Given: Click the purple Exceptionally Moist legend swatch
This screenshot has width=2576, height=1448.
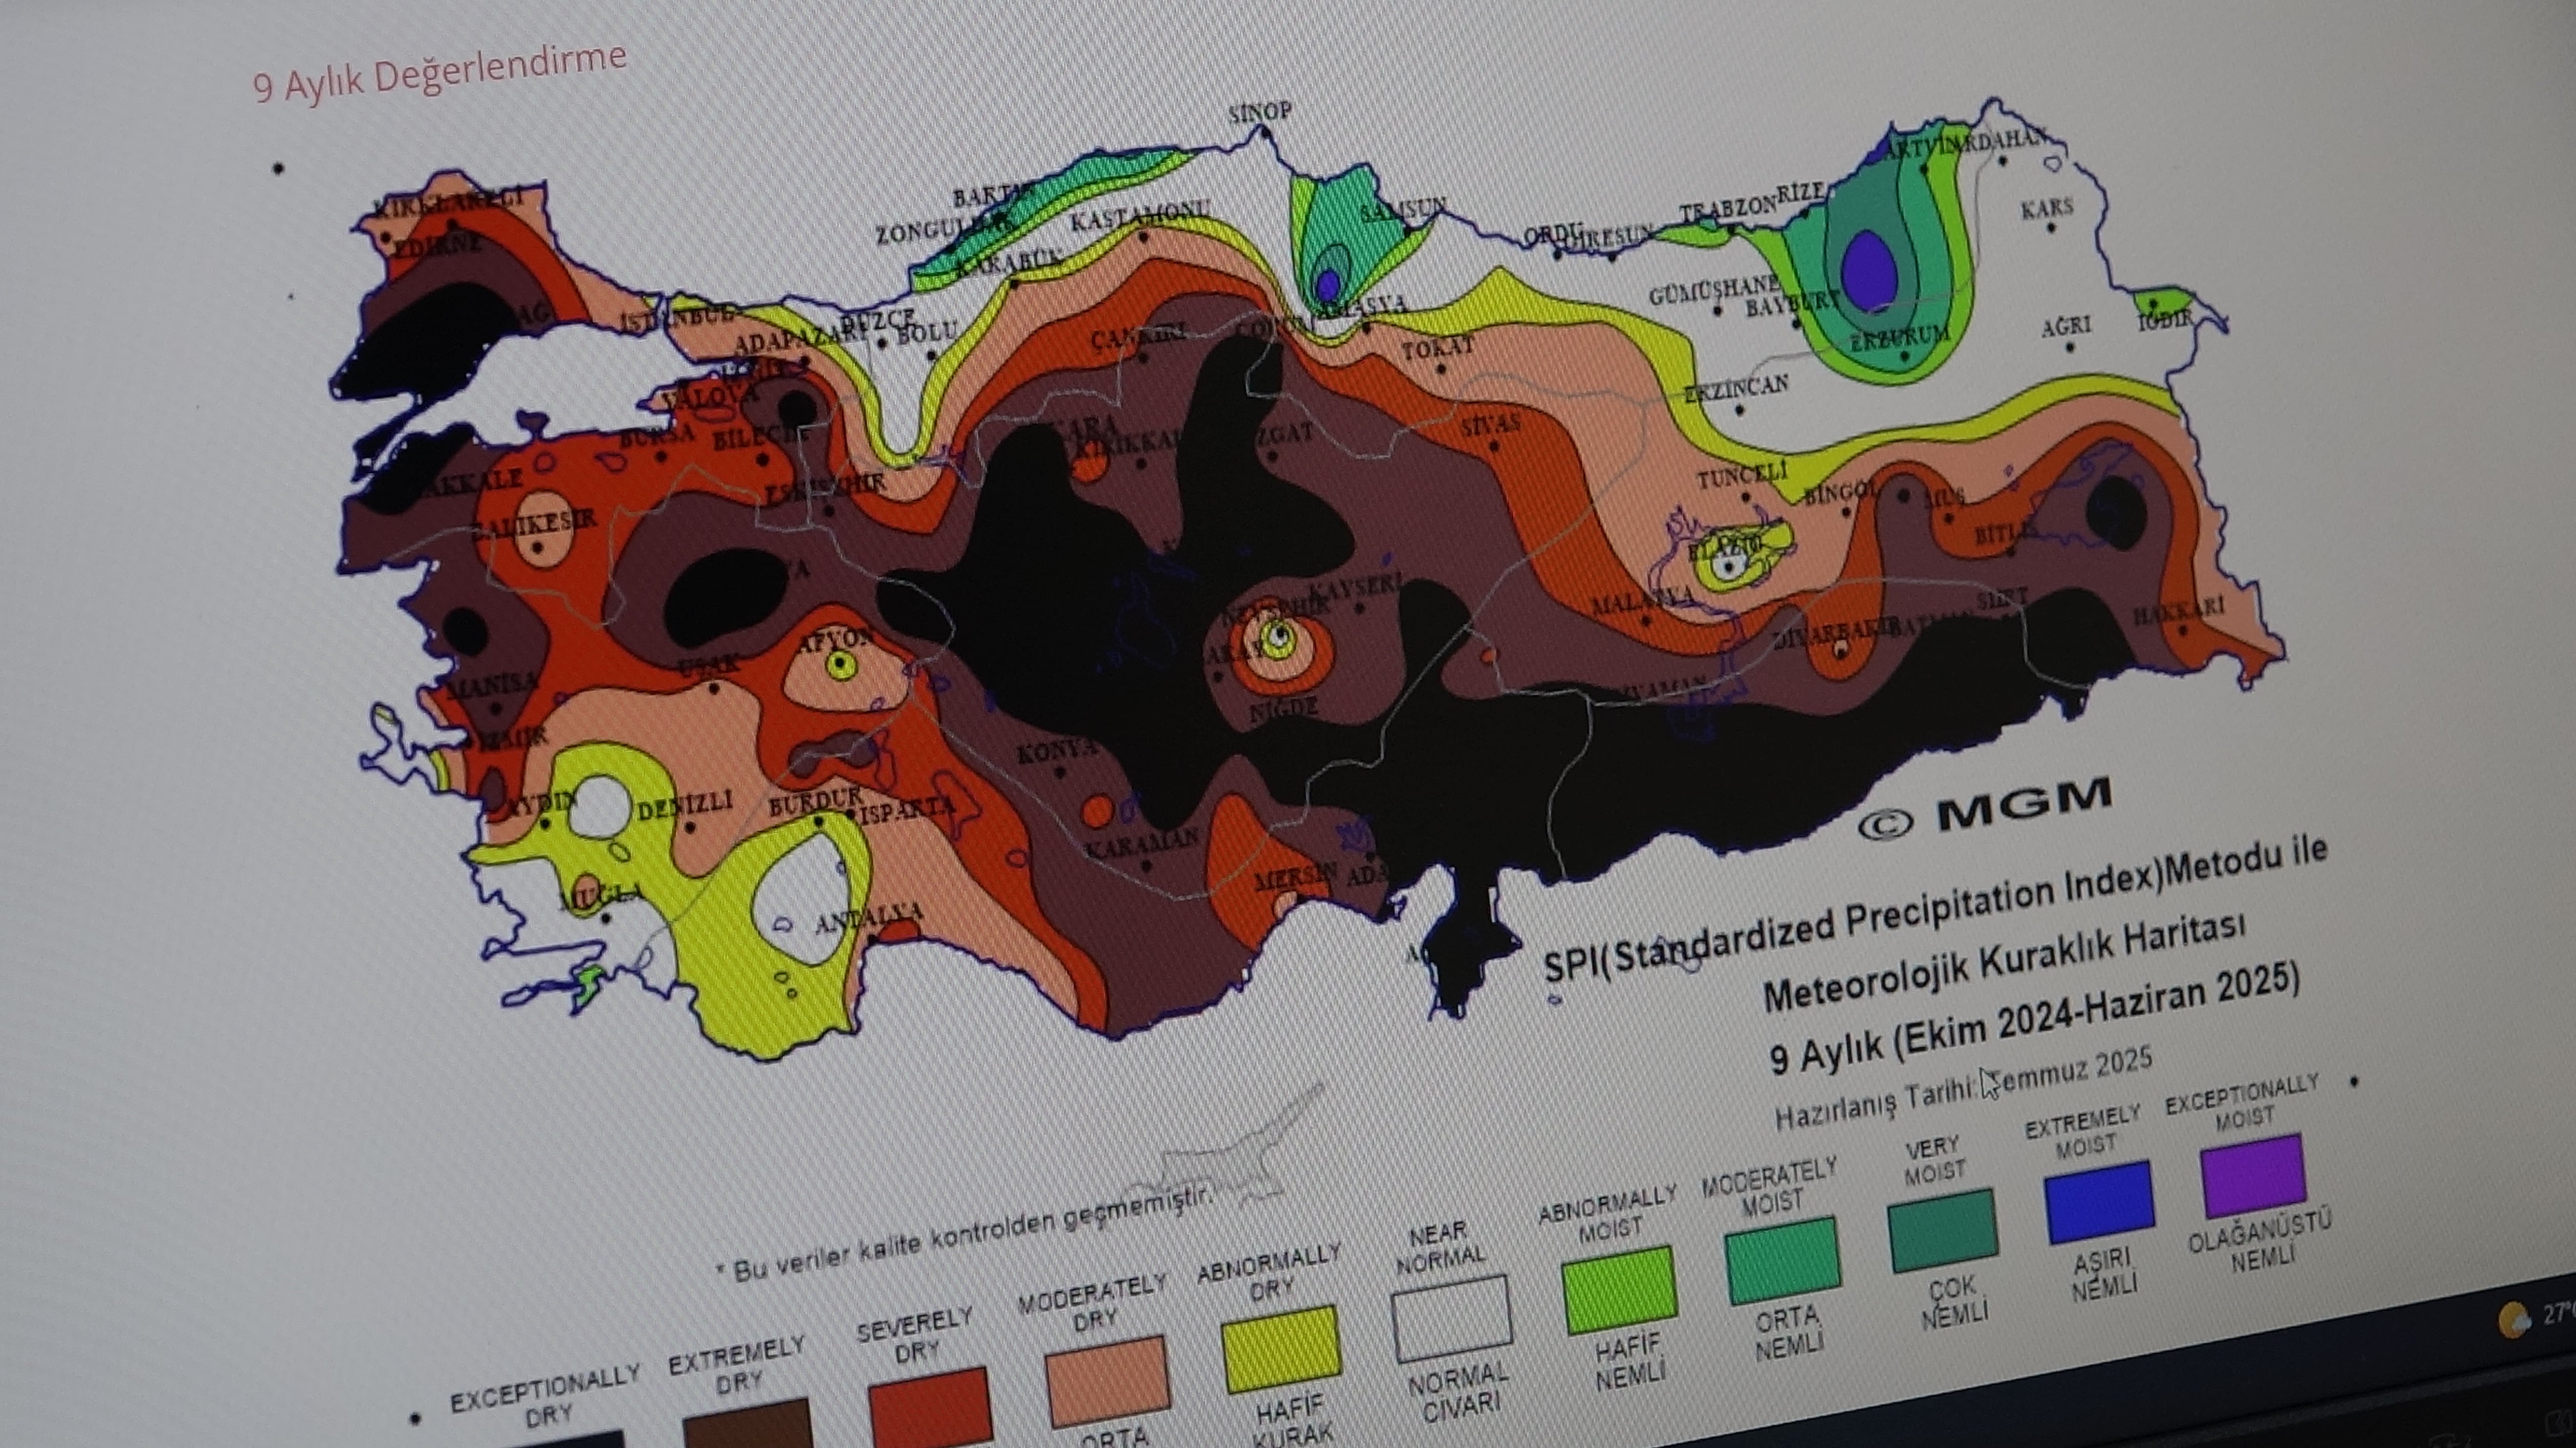Looking at the screenshot, I should point(2253,1176).
